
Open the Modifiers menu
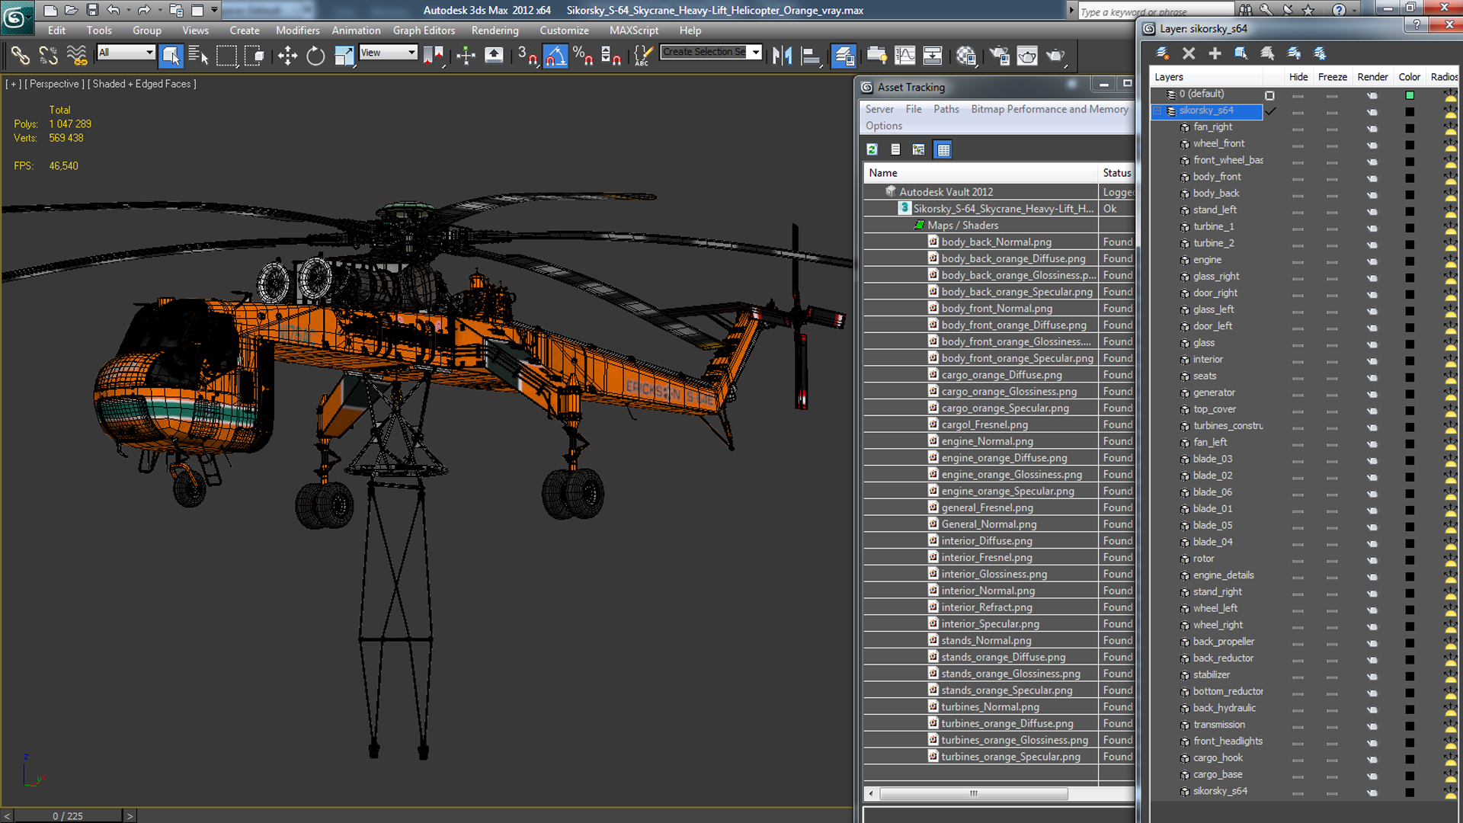pos(297,30)
